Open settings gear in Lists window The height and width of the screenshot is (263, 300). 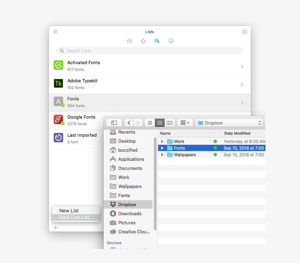245,32
